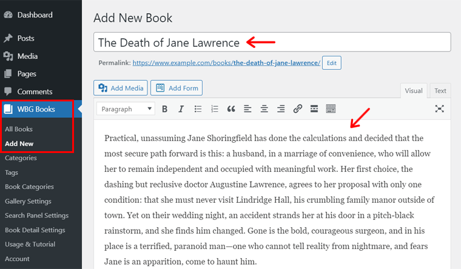Insert a bulleted list
The image size is (461, 269).
tap(198, 109)
